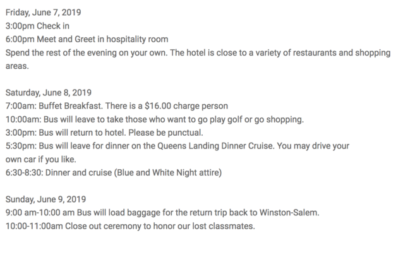Click the 'own car if you like.' line

[x=41, y=160]
